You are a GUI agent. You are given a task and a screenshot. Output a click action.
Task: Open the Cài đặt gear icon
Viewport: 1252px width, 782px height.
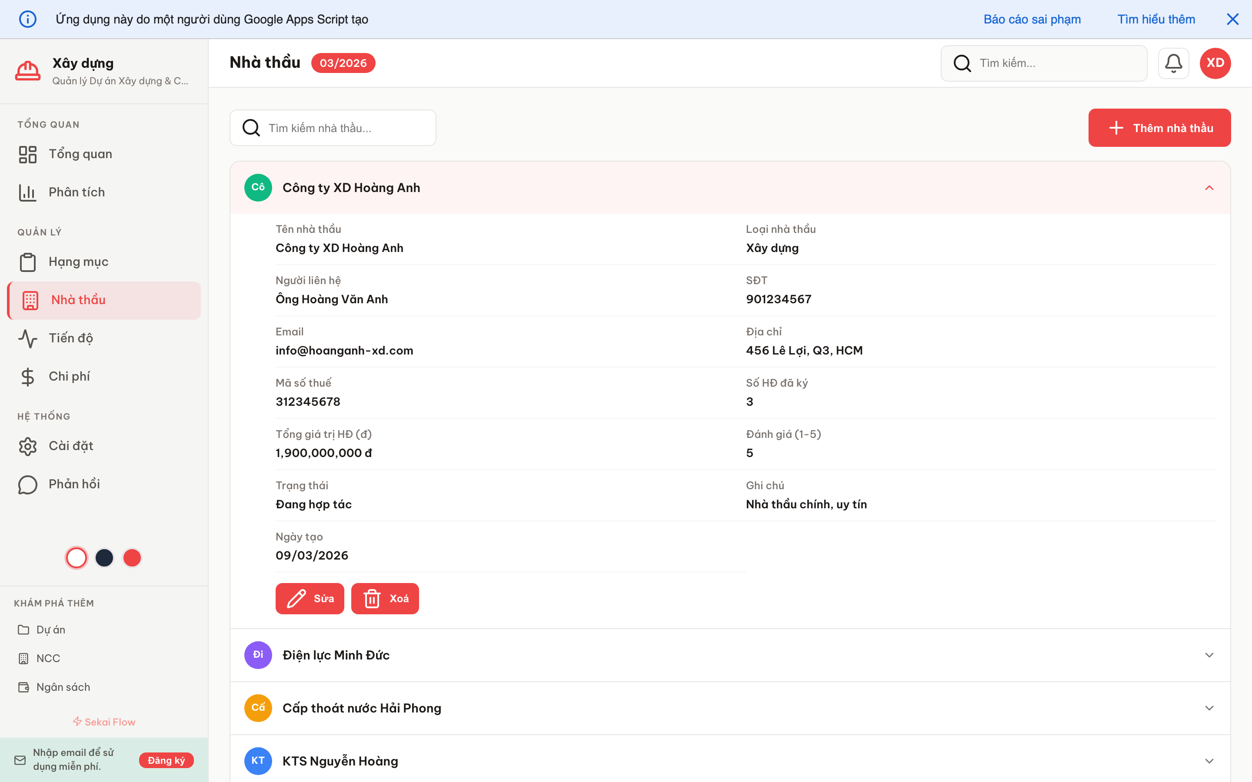27,446
